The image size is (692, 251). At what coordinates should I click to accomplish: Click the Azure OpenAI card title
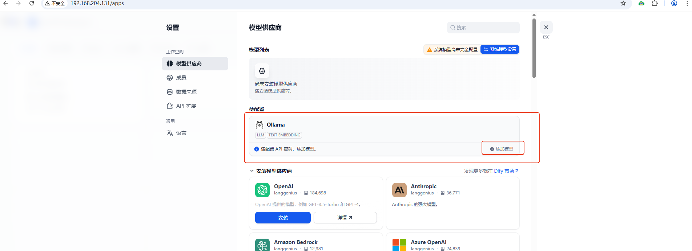[429, 242]
